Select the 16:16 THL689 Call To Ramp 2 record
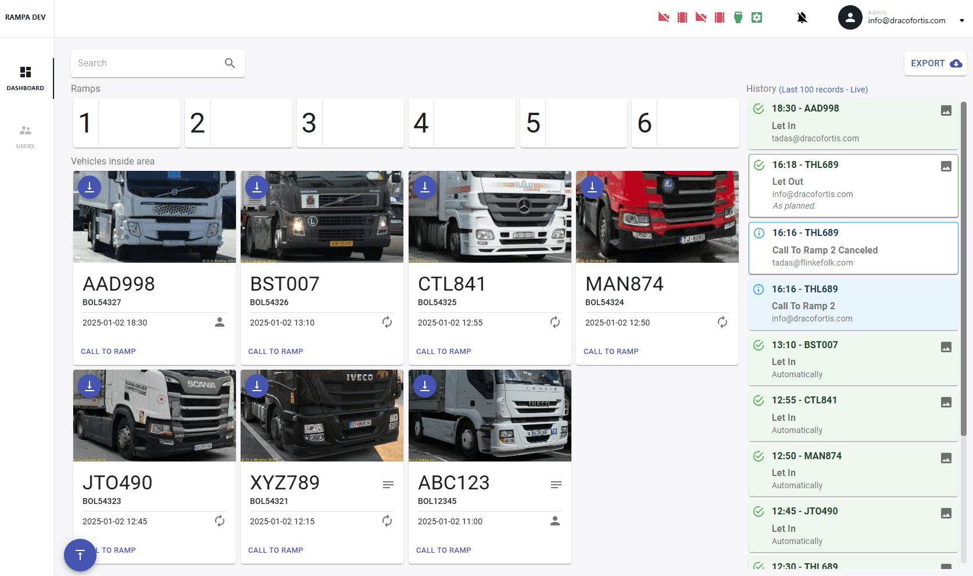The height and width of the screenshot is (576, 973). 853,304
